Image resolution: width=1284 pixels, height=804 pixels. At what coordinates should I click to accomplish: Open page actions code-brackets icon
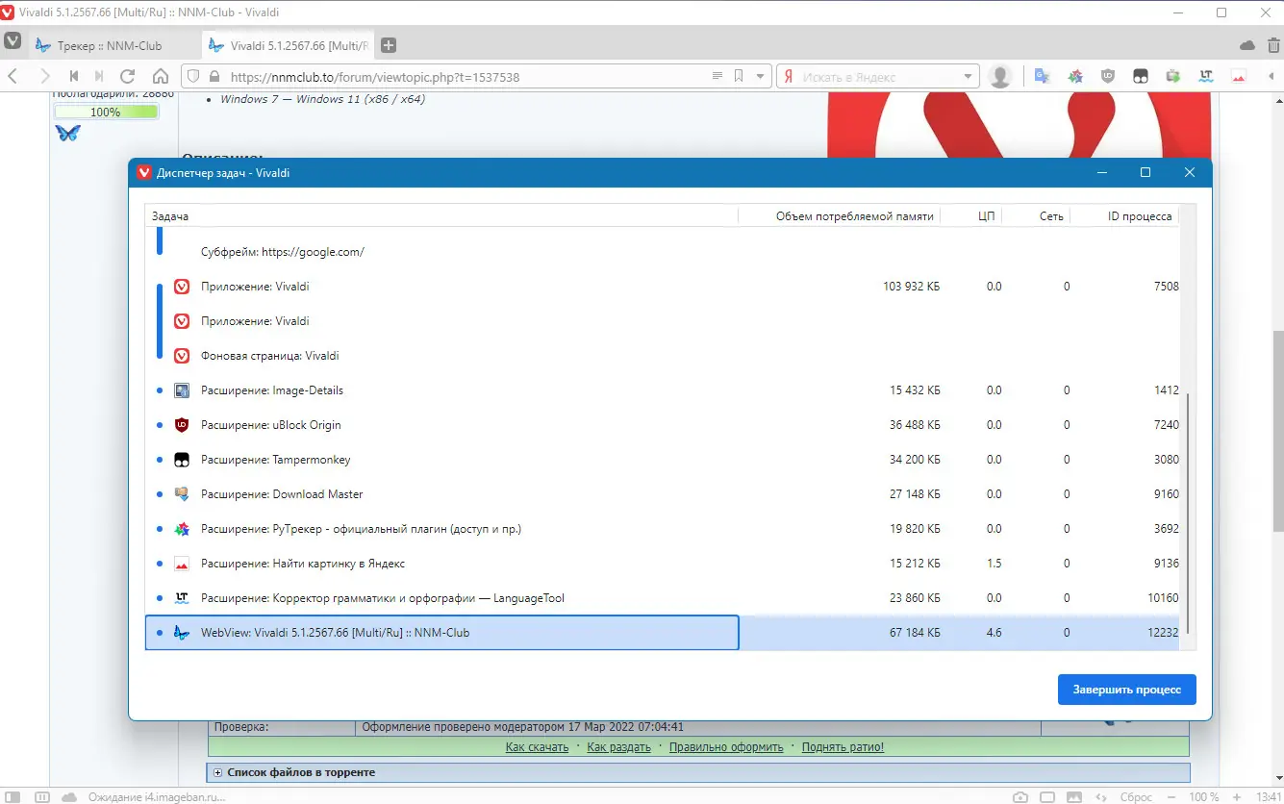pyautogui.click(x=1100, y=797)
